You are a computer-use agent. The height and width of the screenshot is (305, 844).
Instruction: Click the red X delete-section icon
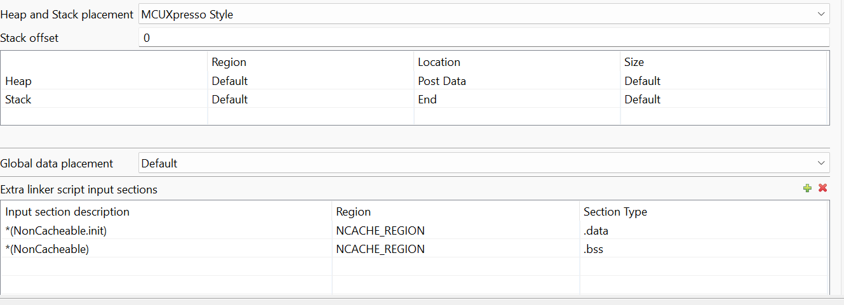tap(822, 188)
